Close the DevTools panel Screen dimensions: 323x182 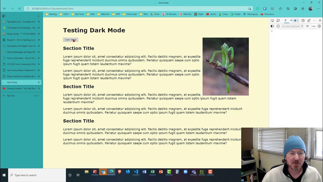pos(320,20)
